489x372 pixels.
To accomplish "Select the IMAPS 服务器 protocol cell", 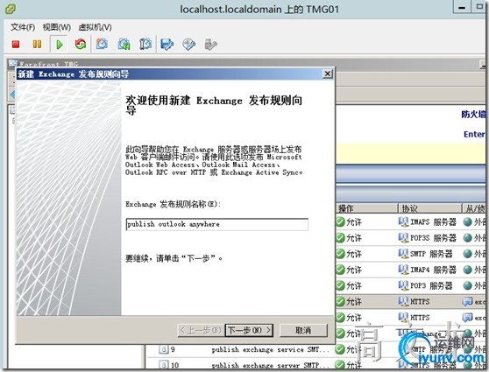I will 428,221.
